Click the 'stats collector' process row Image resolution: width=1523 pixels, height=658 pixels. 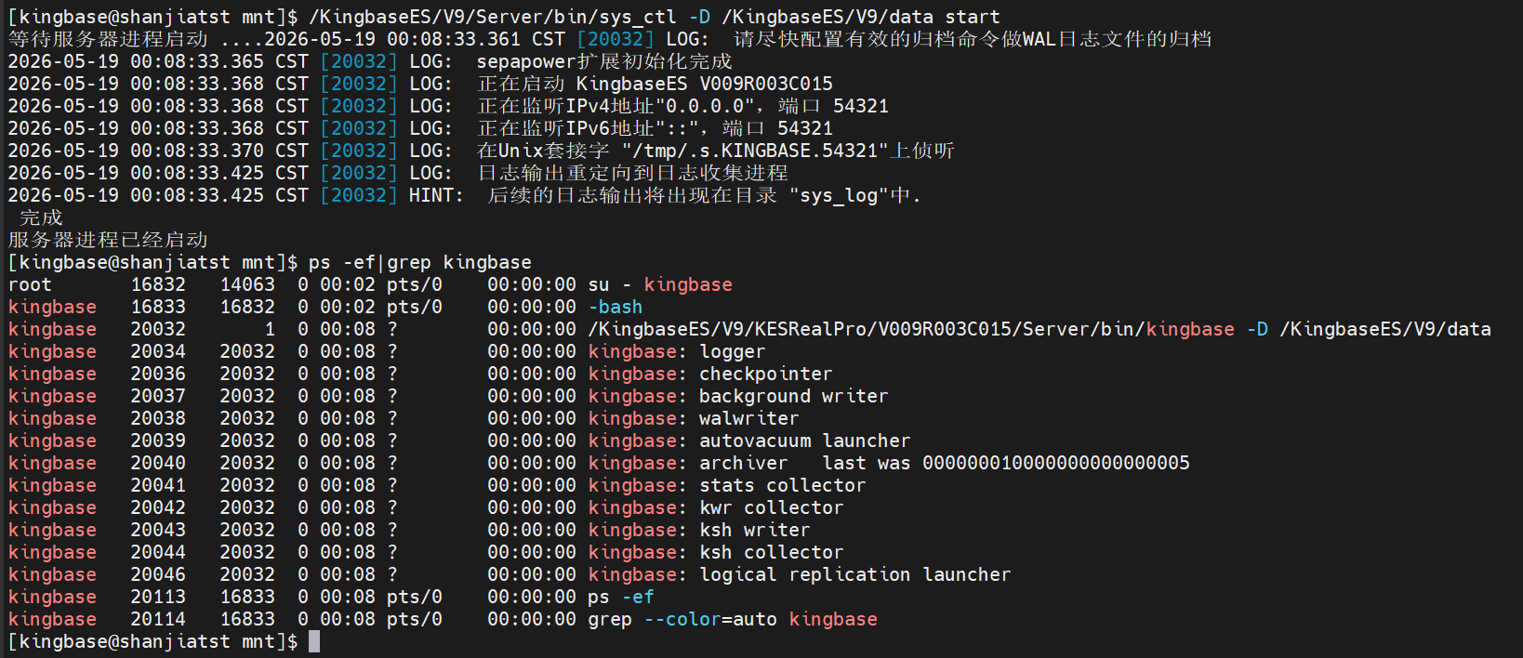click(x=437, y=485)
